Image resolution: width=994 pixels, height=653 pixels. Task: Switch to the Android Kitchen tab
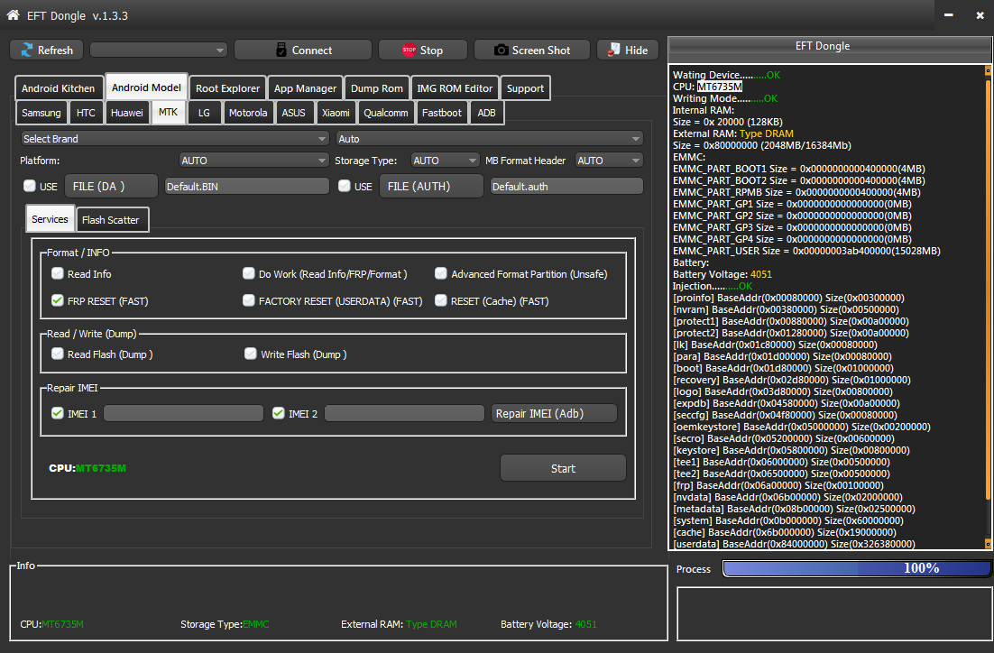tap(59, 88)
